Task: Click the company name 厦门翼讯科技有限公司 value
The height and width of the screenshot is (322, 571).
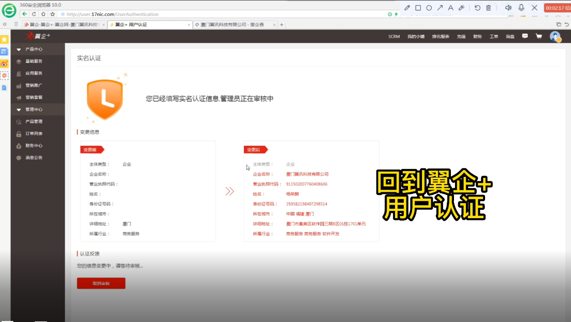Action: [x=308, y=174]
